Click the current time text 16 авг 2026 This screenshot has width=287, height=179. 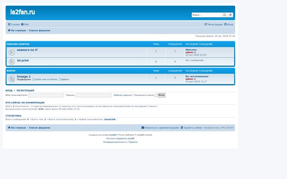click(215, 36)
